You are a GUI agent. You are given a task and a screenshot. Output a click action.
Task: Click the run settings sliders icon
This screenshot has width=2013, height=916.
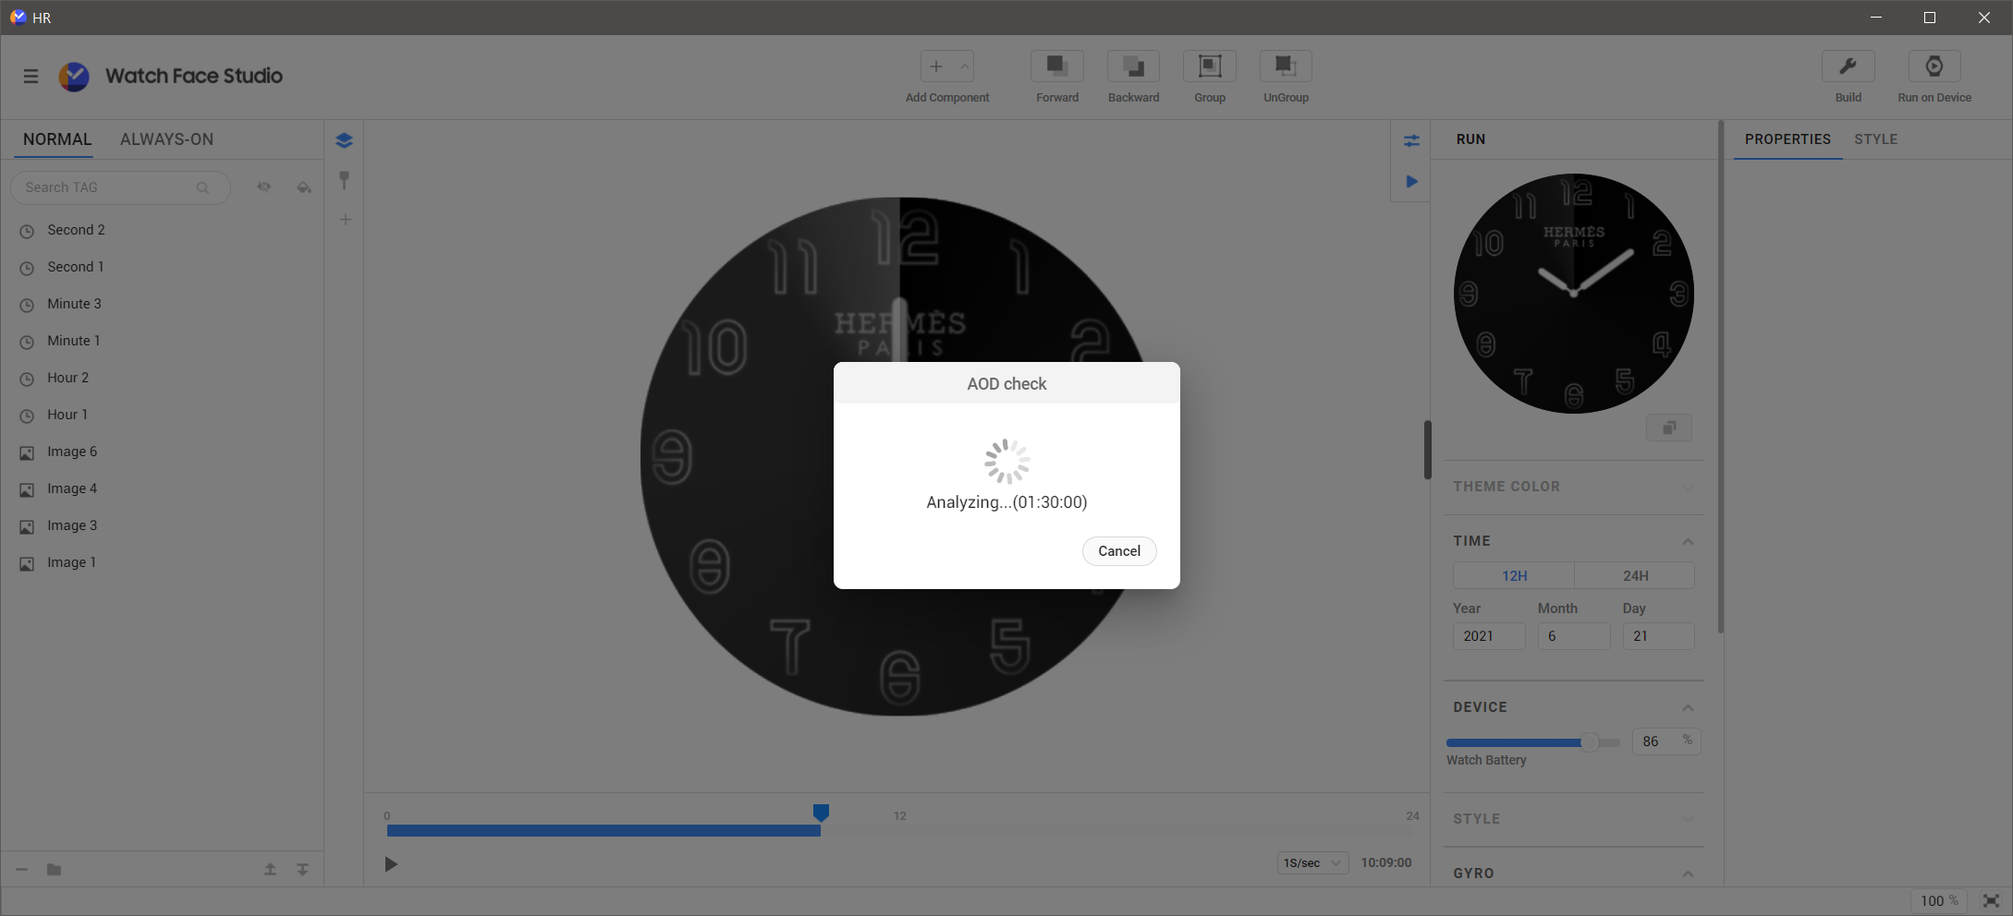[1411, 140]
